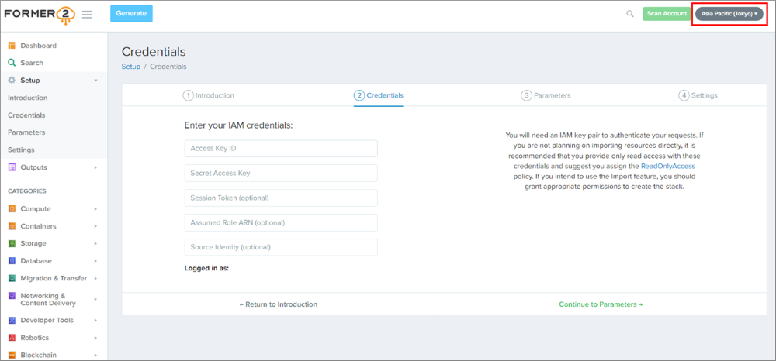Select the Robotics category icon
The width and height of the screenshot is (776, 361).
12,338
